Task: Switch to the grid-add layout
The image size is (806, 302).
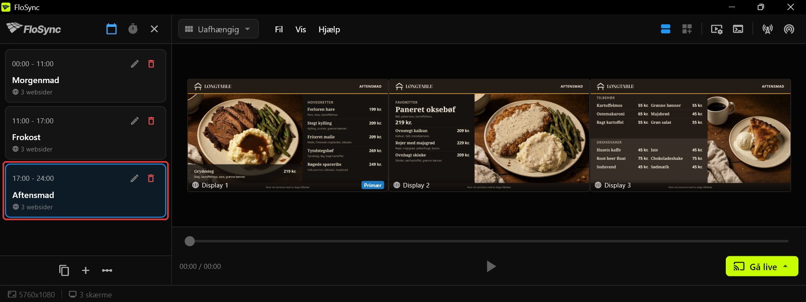Action: coord(687,29)
